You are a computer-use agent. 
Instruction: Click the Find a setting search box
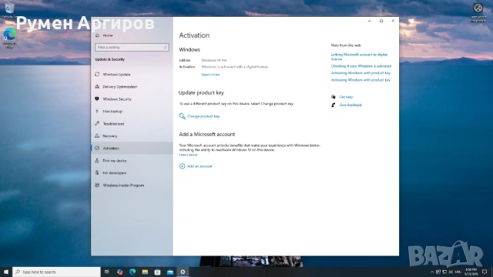pyautogui.click(x=132, y=47)
